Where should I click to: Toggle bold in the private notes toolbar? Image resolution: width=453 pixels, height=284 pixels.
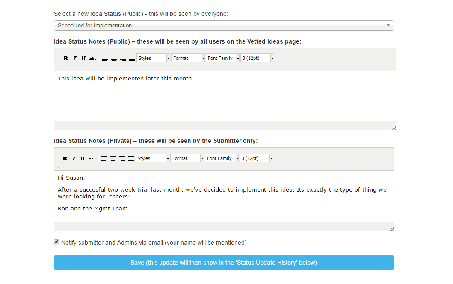tap(65, 158)
